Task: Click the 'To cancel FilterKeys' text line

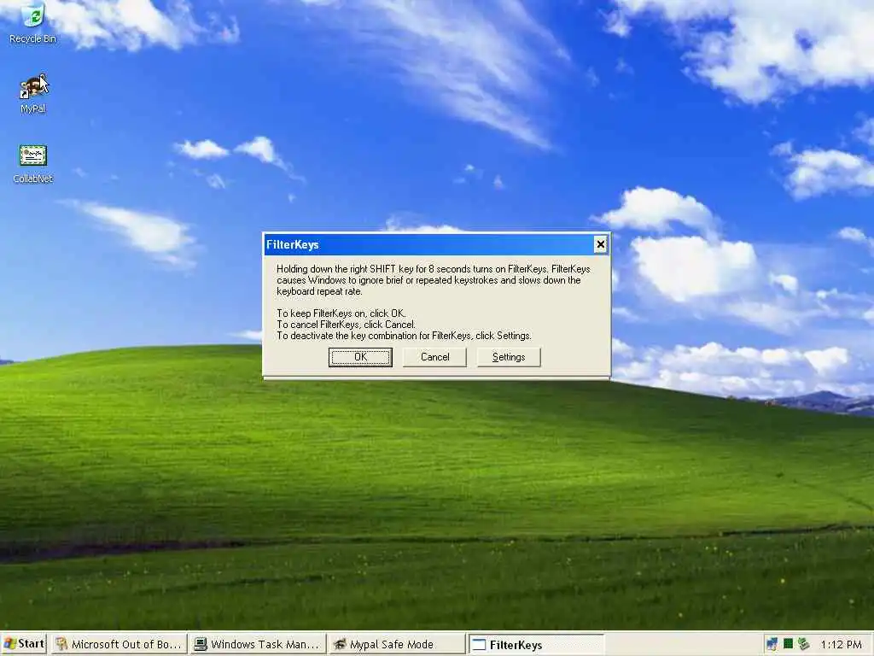Action: 346,324
